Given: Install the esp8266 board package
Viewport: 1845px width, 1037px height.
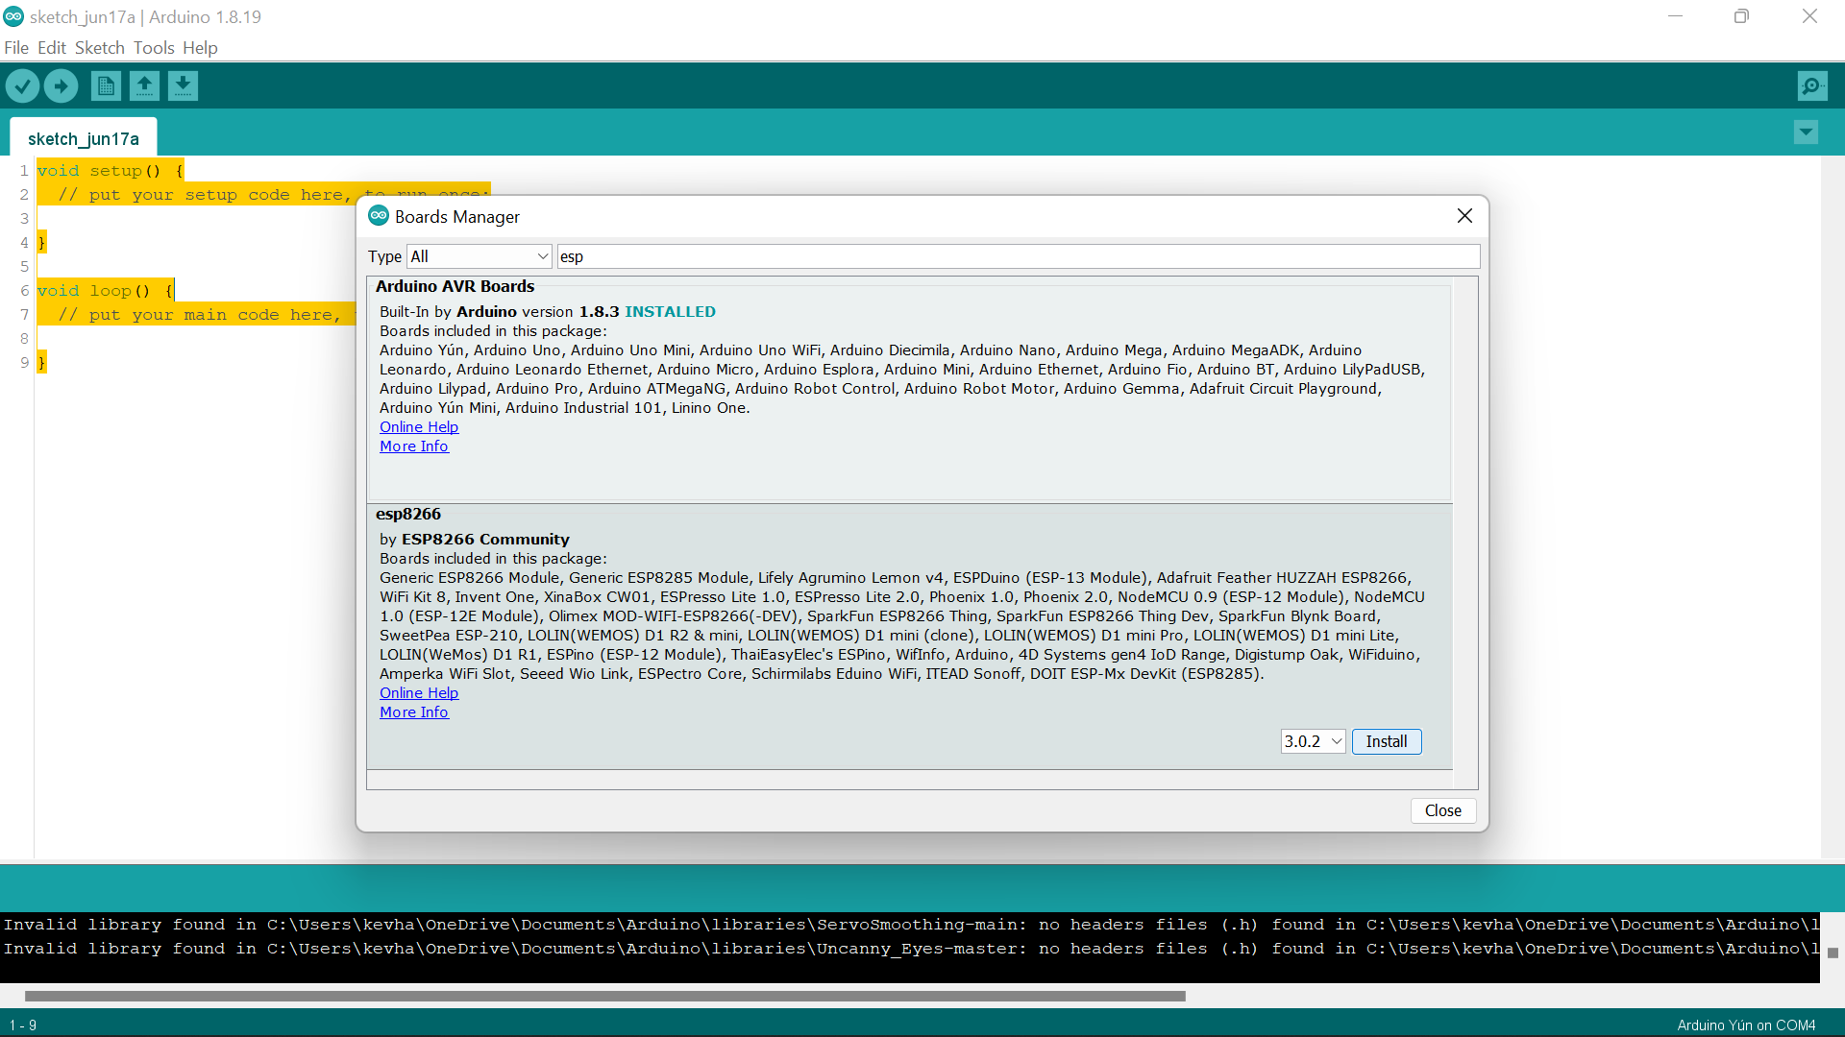Looking at the screenshot, I should [x=1386, y=741].
